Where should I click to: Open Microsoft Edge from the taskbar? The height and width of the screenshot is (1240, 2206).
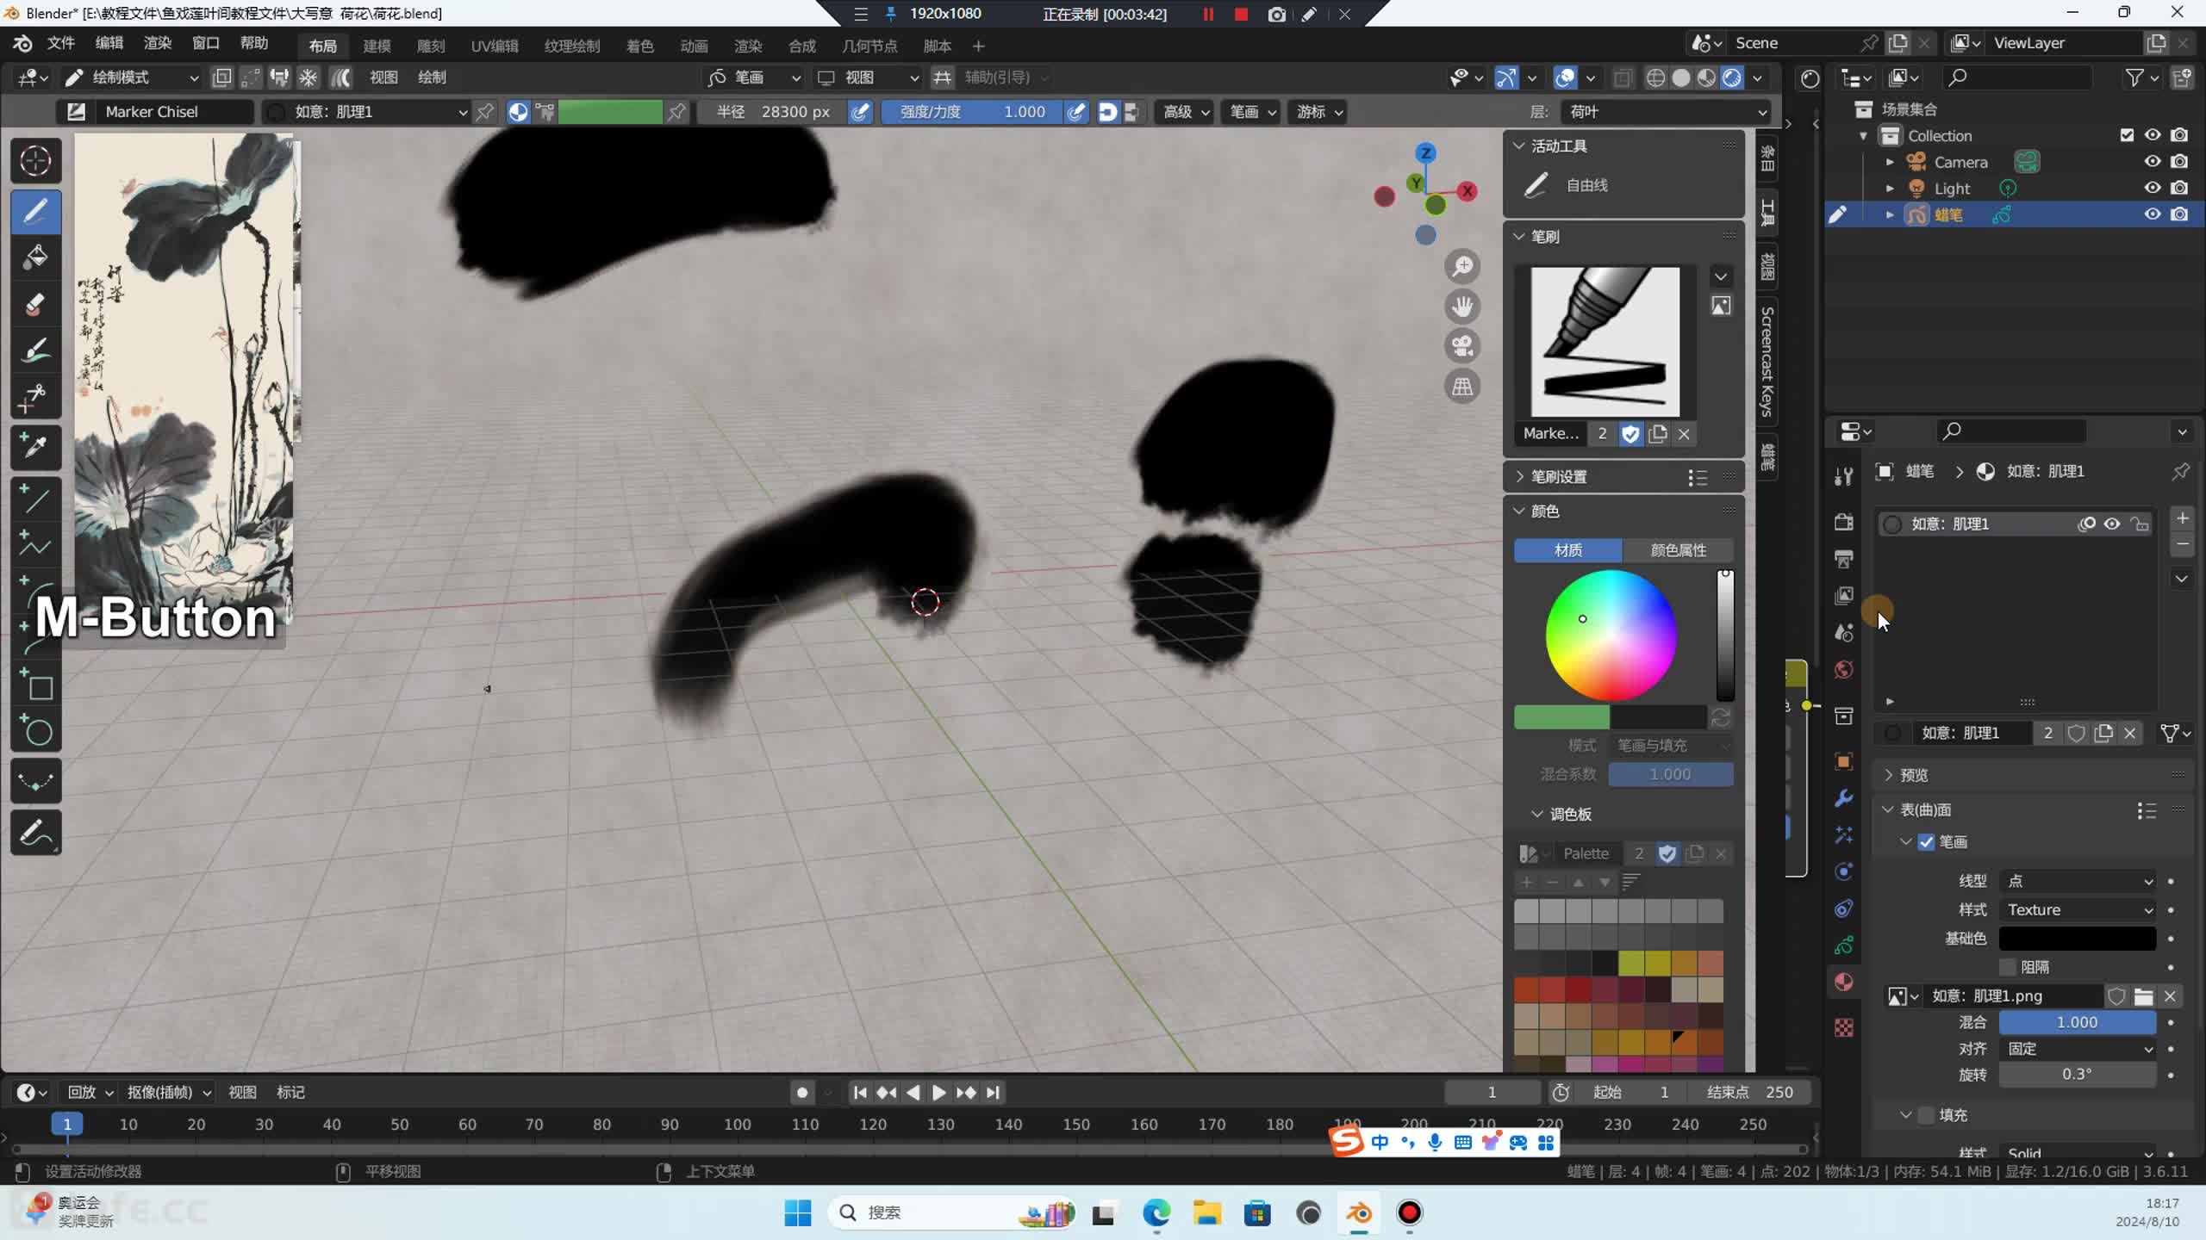tap(1156, 1213)
